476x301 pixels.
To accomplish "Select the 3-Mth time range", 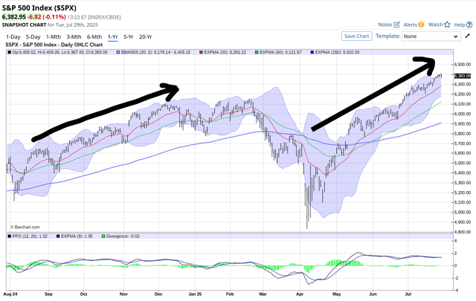I will (74, 36).
